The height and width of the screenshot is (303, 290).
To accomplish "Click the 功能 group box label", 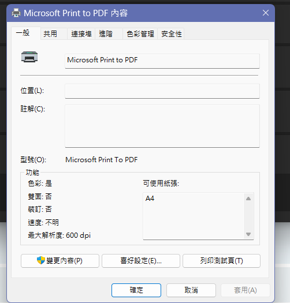I will [x=32, y=172].
